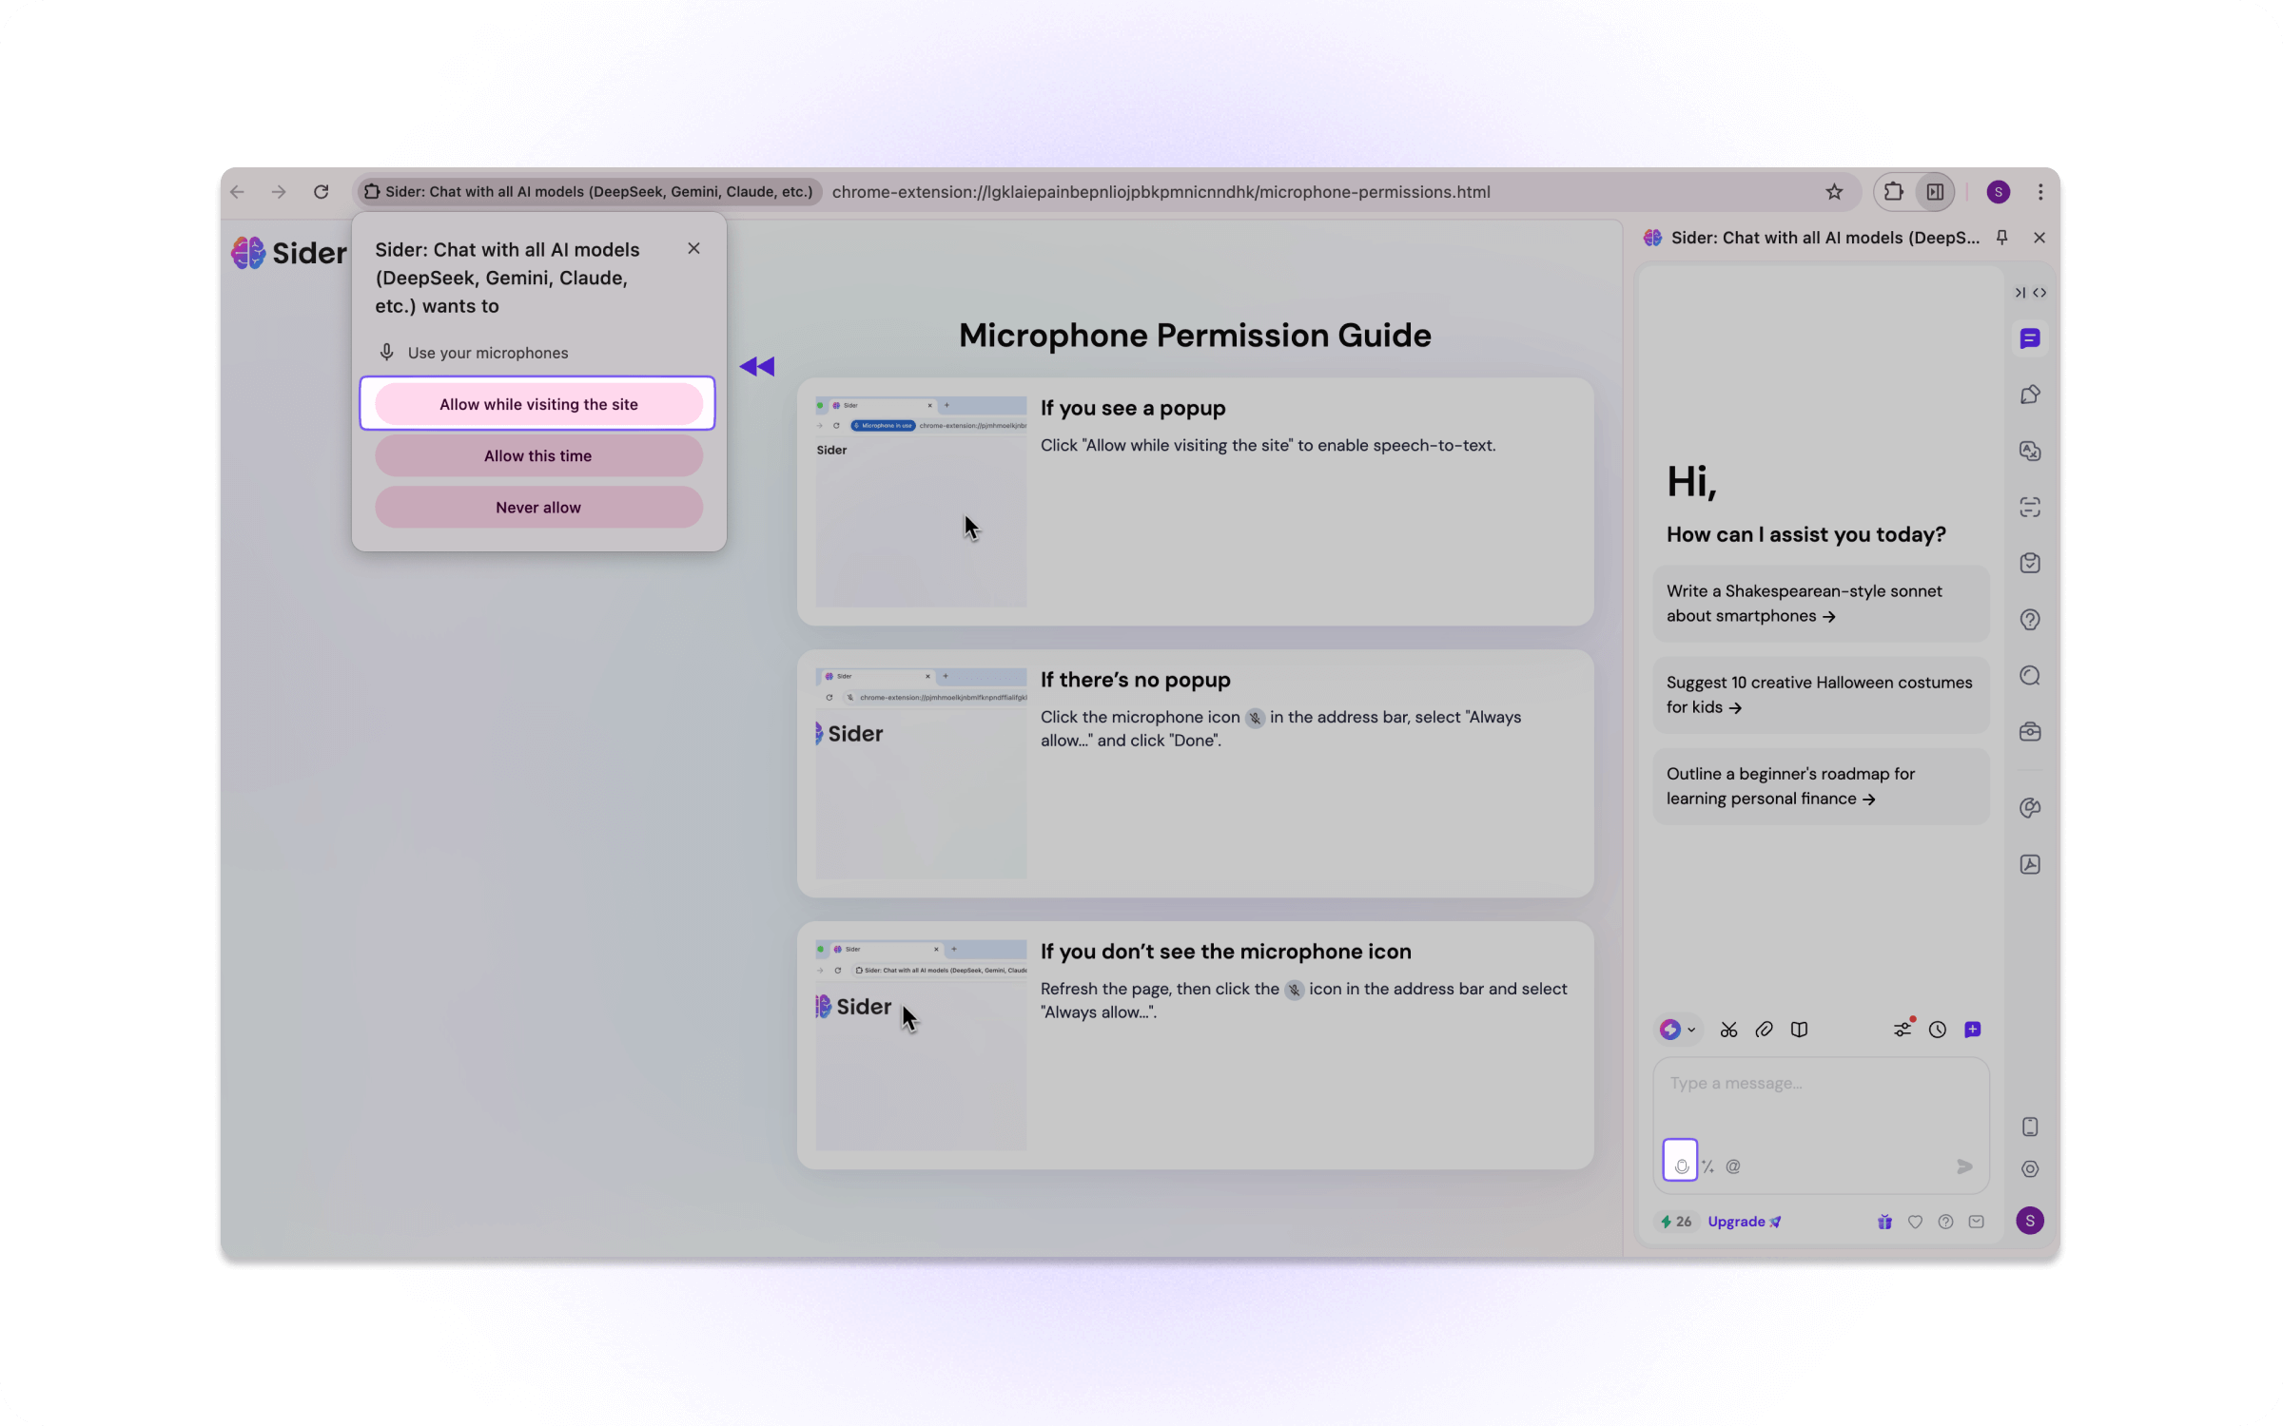The height and width of the screenshot is (1426, 2283).
Task: Click the 26 credits badge
Action: (x=1676, y=1222)
